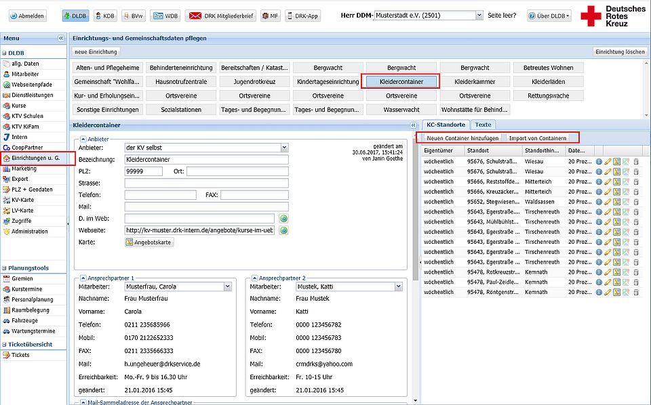Image resolution: width=651 pixels, height=405 pixels.
Task: Edit the Reststoffde… Mitterteich container with pencil icon
Action: pos(608,182)
